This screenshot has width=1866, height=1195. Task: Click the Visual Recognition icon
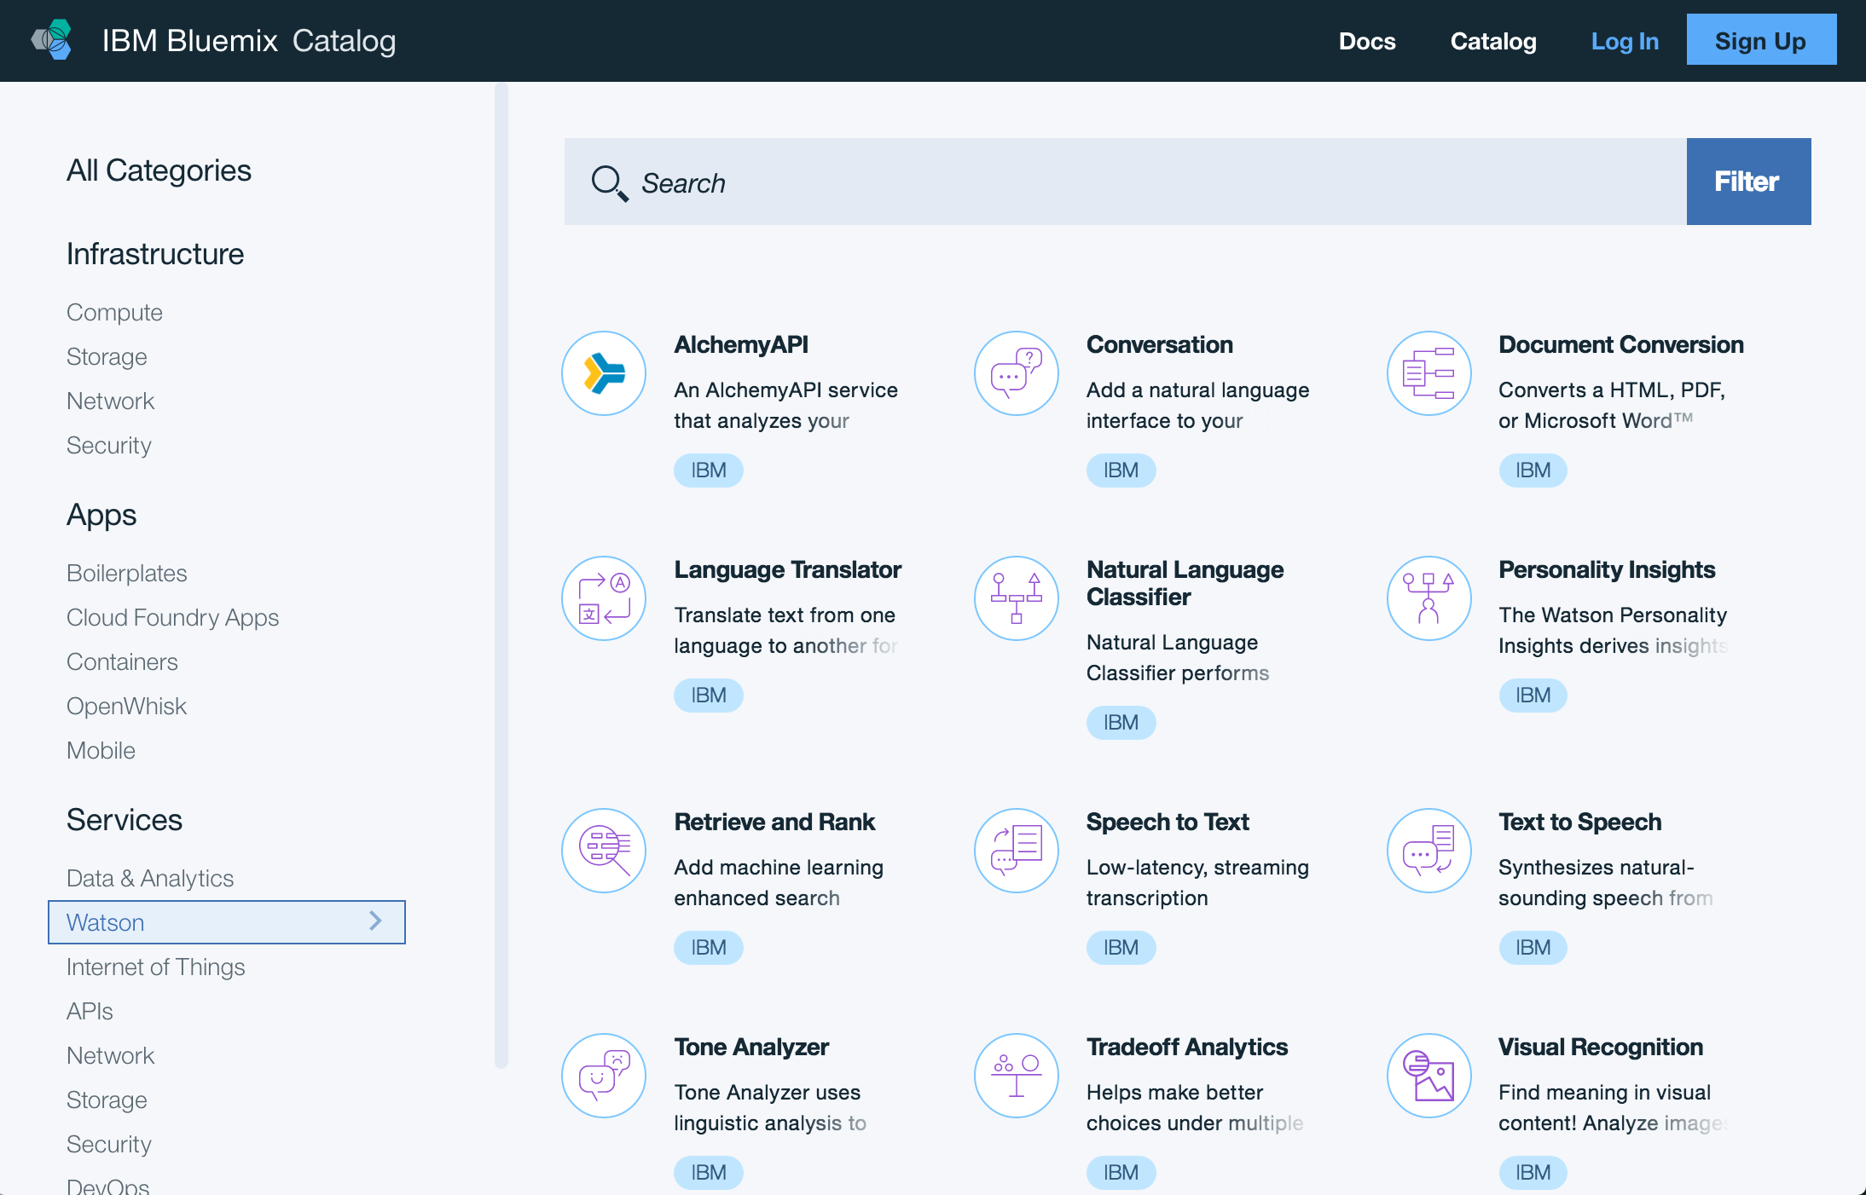coord(1428,1076)
